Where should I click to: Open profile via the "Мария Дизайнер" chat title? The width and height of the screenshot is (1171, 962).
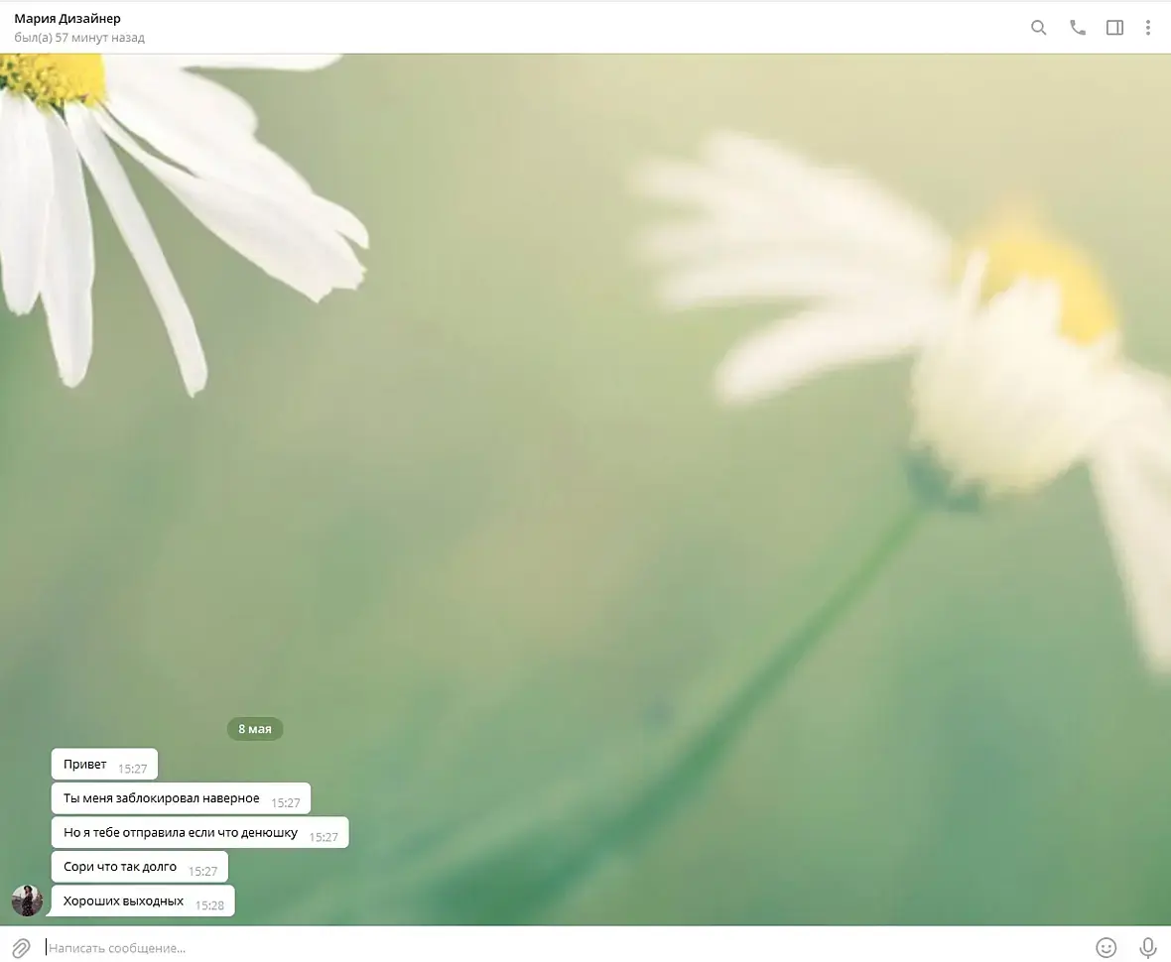pos(67,19)
